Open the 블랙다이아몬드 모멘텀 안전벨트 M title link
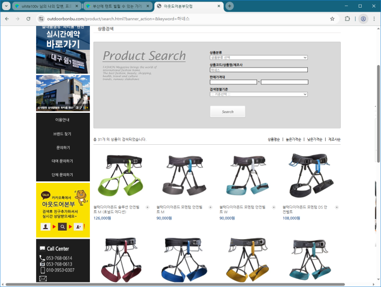381x287 pixels. [x=179, y=209]
